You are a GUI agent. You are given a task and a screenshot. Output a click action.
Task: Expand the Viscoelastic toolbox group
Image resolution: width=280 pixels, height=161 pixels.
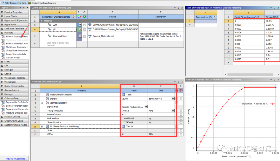click(x=2, y=82)
